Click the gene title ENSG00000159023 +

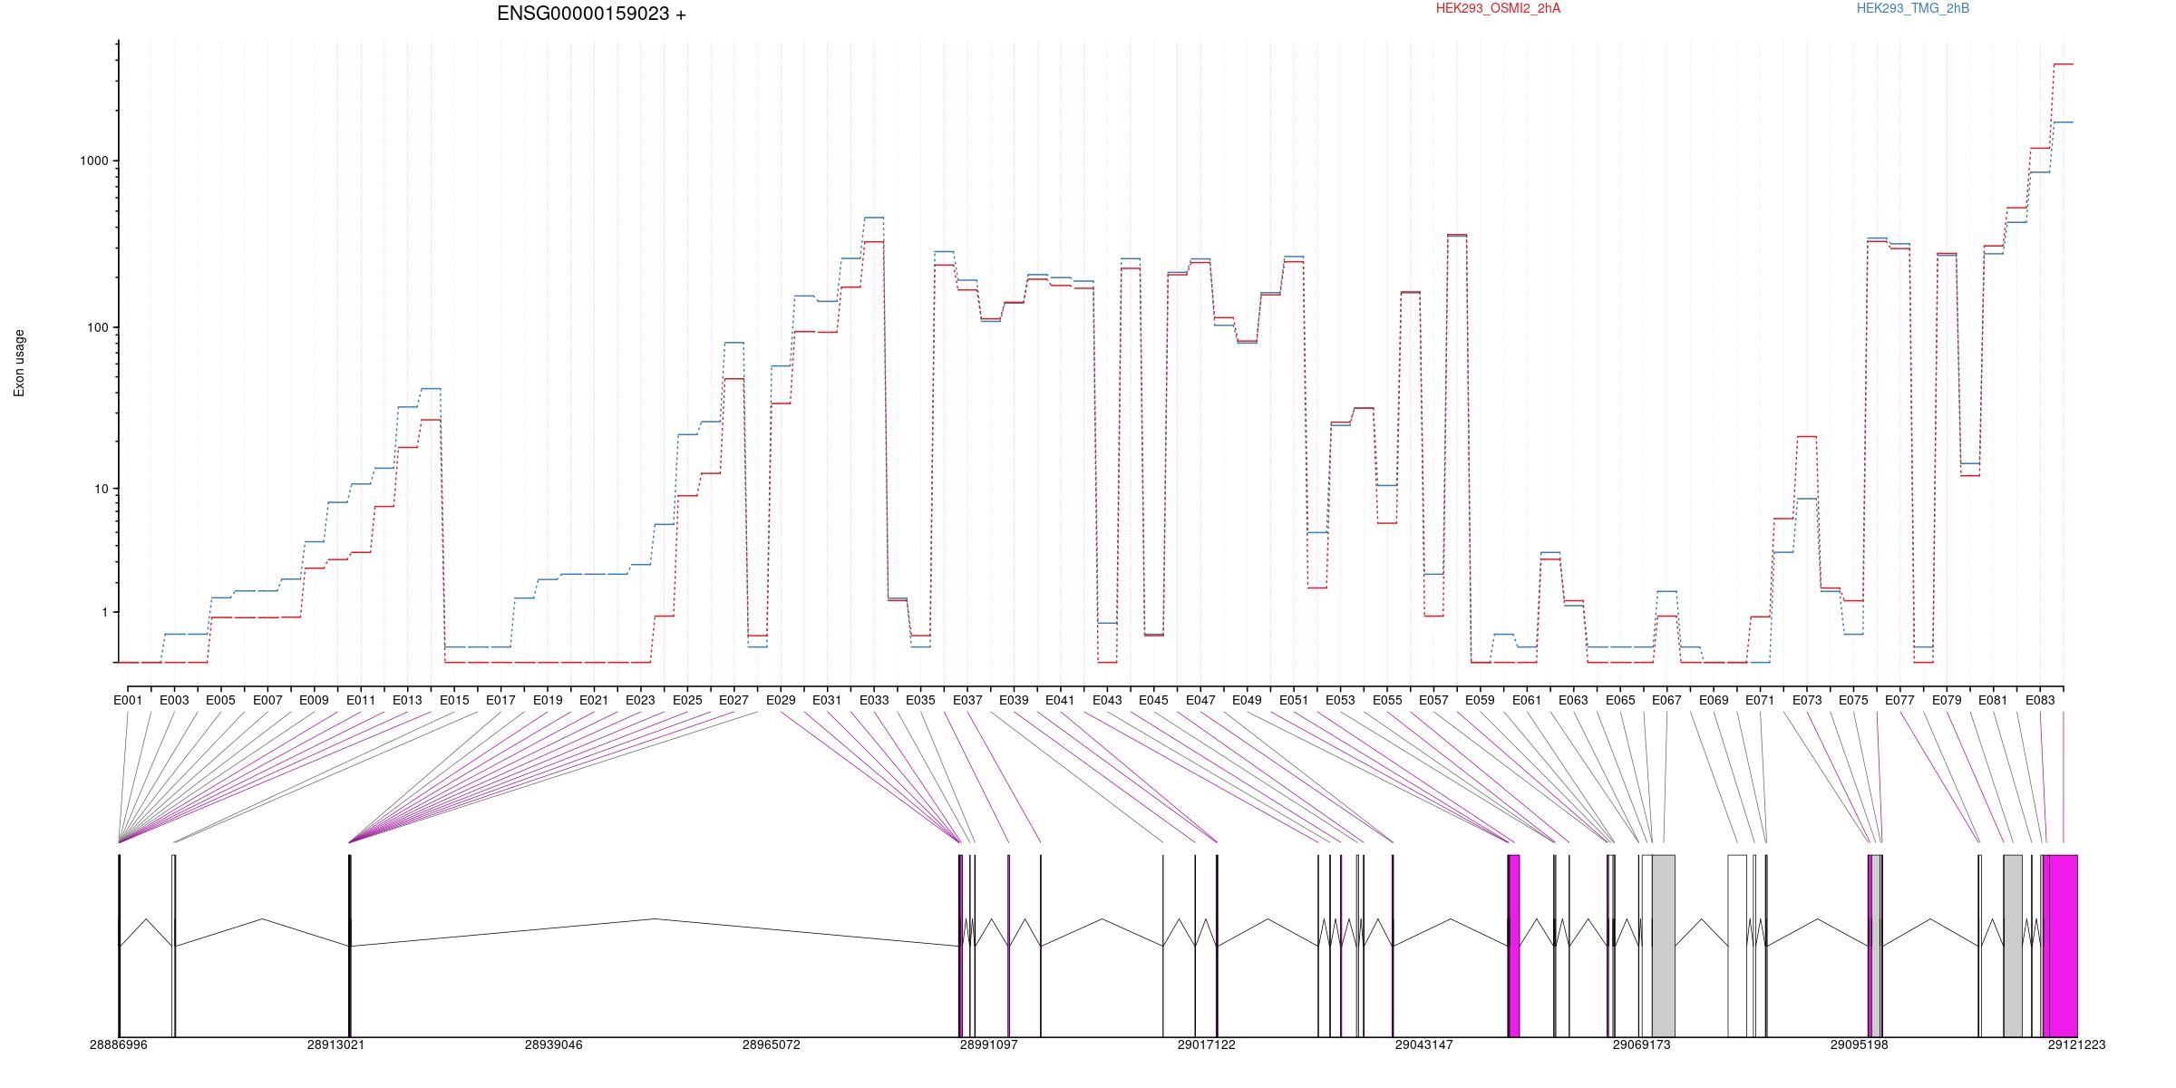click(591, 14)
